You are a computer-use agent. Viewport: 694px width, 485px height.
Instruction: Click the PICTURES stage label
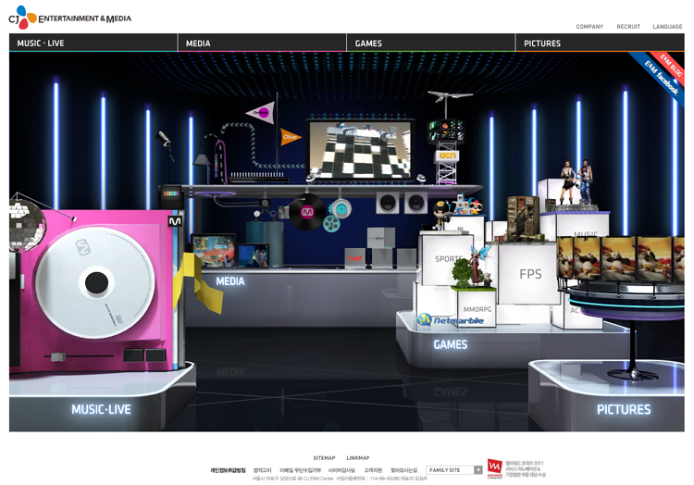pos(624,409)
